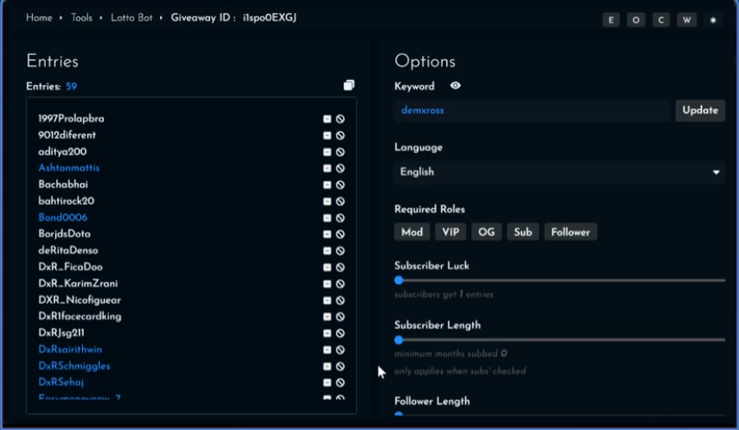Click the W button in top bar

pyautogui.click(x=686, y=20)
